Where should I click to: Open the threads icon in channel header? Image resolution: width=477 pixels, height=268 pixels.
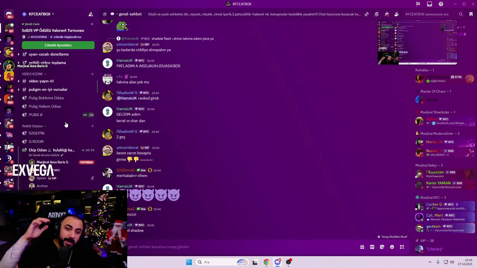click(x=367, y=14)
